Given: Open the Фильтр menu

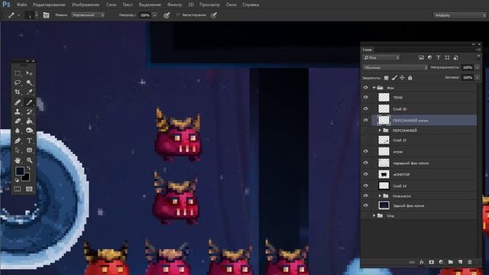Looking at the screenshot, I should [174, 5].
